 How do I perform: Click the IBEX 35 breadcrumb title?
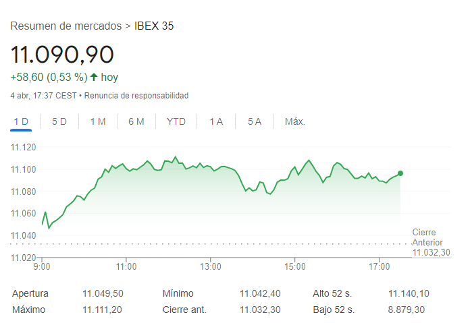tap(154, 26)
